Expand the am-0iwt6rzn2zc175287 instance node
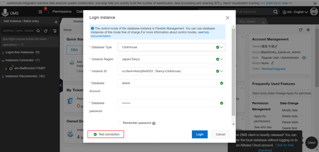Viewport: 319px width, 152px height. (6, 69)
